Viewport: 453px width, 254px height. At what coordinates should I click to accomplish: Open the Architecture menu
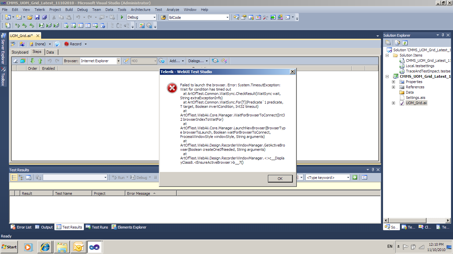pyautogui.click(x=140, y=10)
